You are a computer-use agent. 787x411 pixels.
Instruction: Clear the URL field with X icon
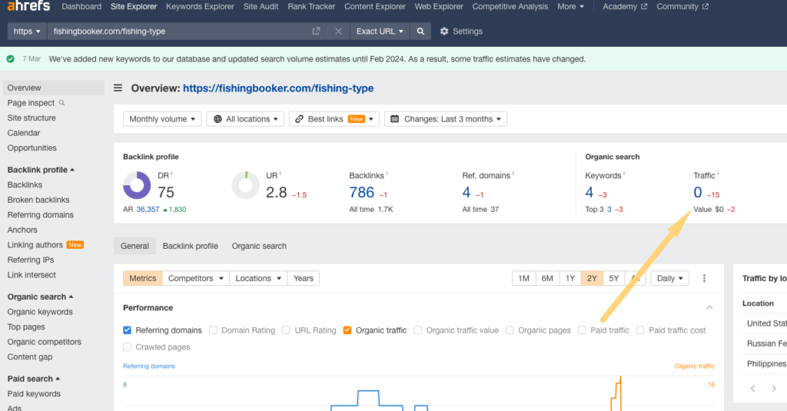click(338, 31)
